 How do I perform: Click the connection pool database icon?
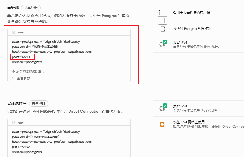pyautogui.click(x=163, y=29)
